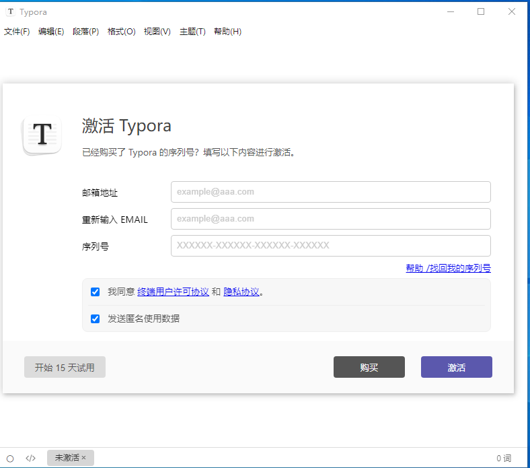
Task: Click the Typora title bar app icon
Action: coord(11,11)
